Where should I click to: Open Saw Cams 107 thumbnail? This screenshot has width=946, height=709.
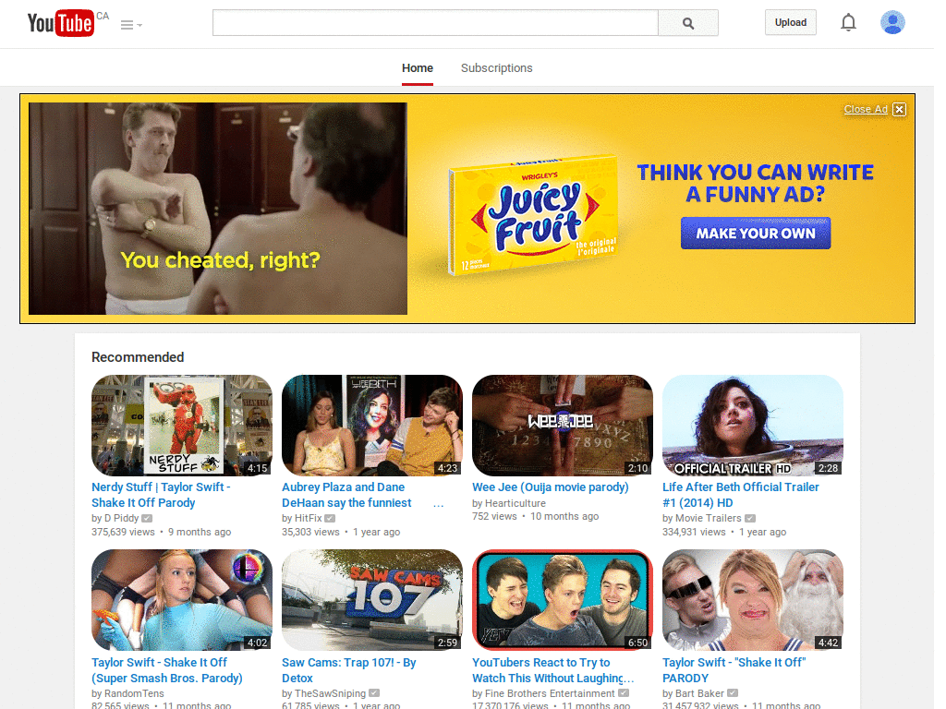click(372, 600)
